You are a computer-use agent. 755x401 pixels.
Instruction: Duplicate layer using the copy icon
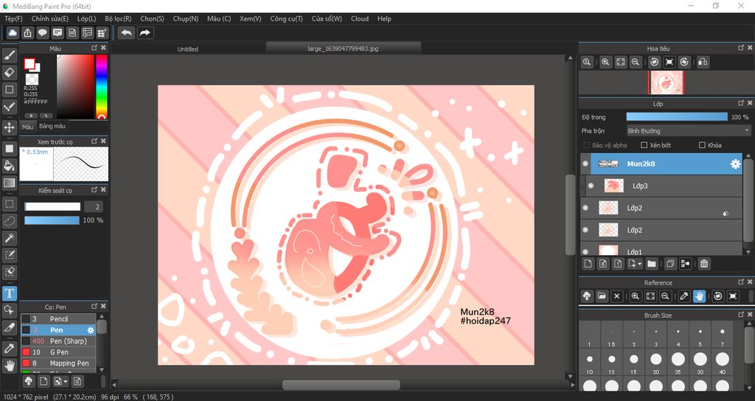669,264
